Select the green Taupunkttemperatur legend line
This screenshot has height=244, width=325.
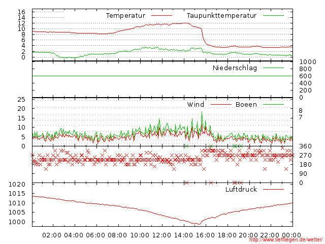click(273, 16)
